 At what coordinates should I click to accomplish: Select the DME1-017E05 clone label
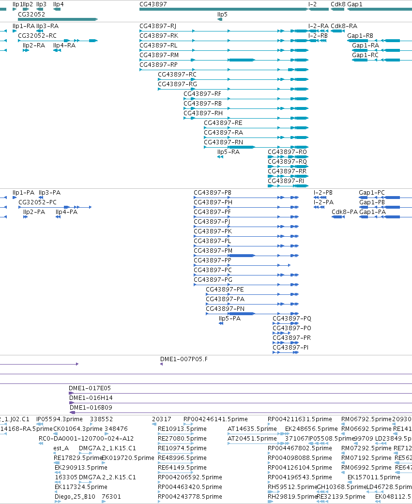click(90, 388)
